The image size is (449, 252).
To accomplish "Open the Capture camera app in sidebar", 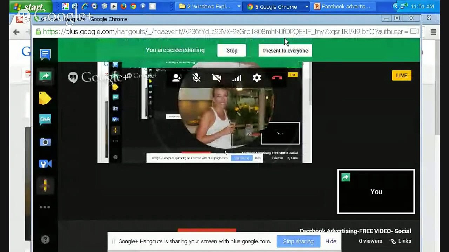I will 45,142.
